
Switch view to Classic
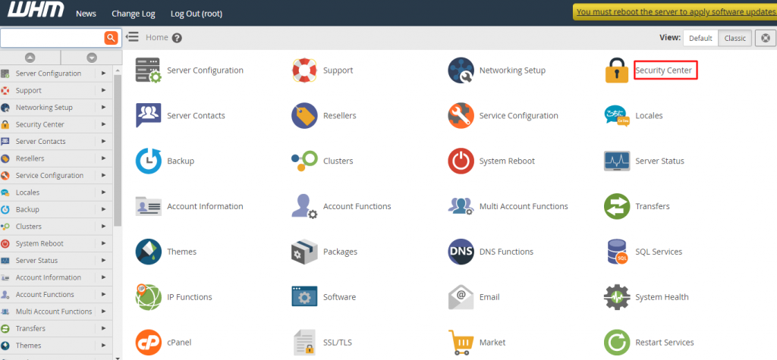click(735, 38)
